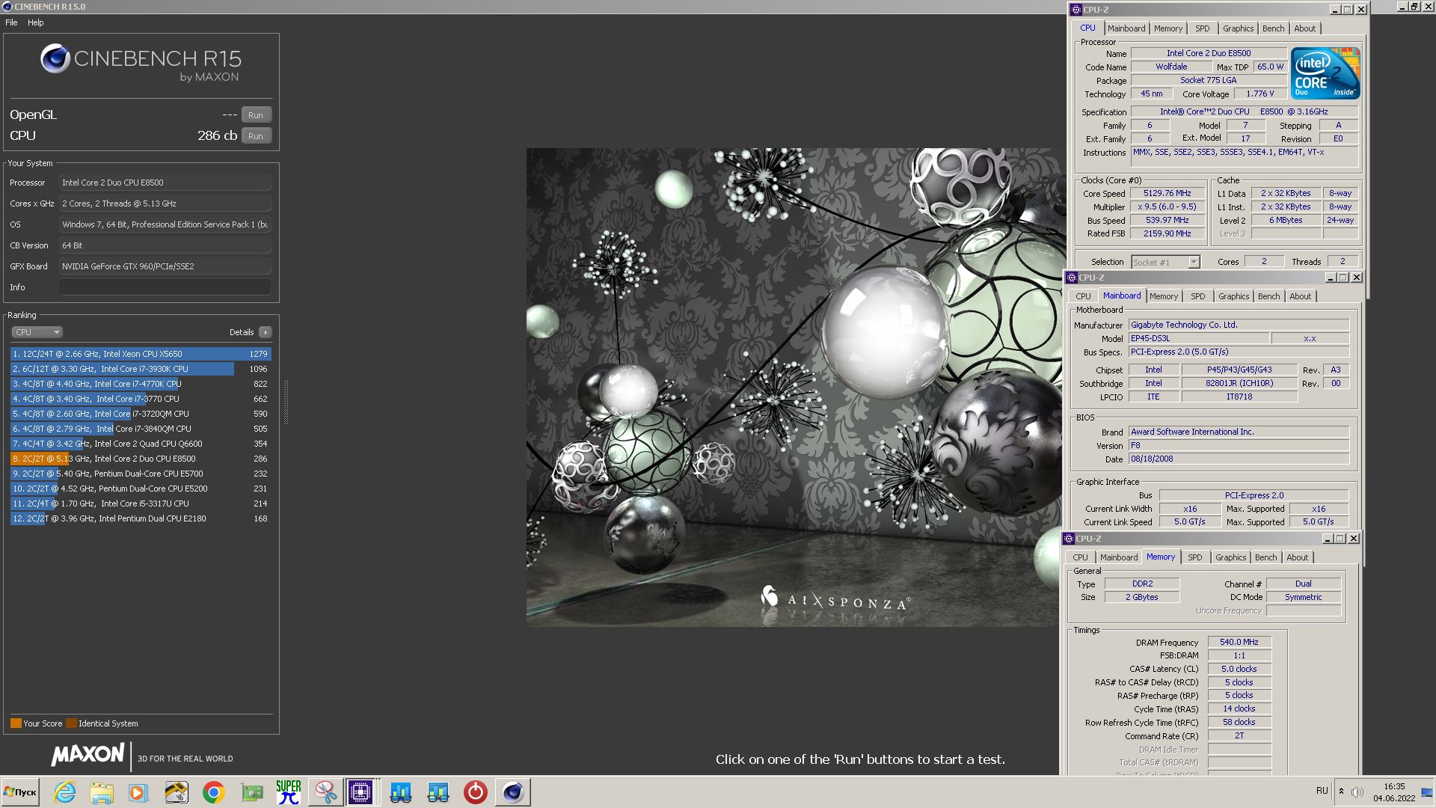Image resolution: width=1436 pixels, height=808 pixels.
Task: Open the File menu in Cinebench
Action: 11,22
